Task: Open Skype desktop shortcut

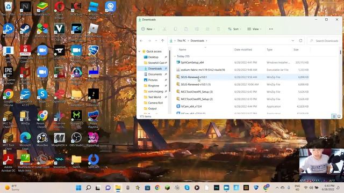Action: tap(42, 96)
